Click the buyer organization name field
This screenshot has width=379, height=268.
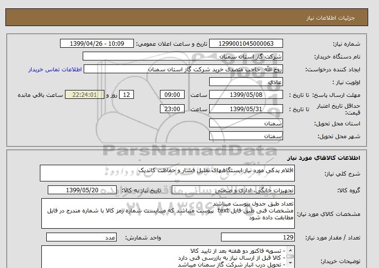(x=183, y=57)
